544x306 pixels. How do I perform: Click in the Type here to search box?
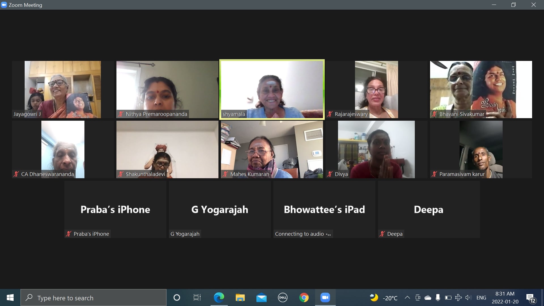click(x=93, y=297)
